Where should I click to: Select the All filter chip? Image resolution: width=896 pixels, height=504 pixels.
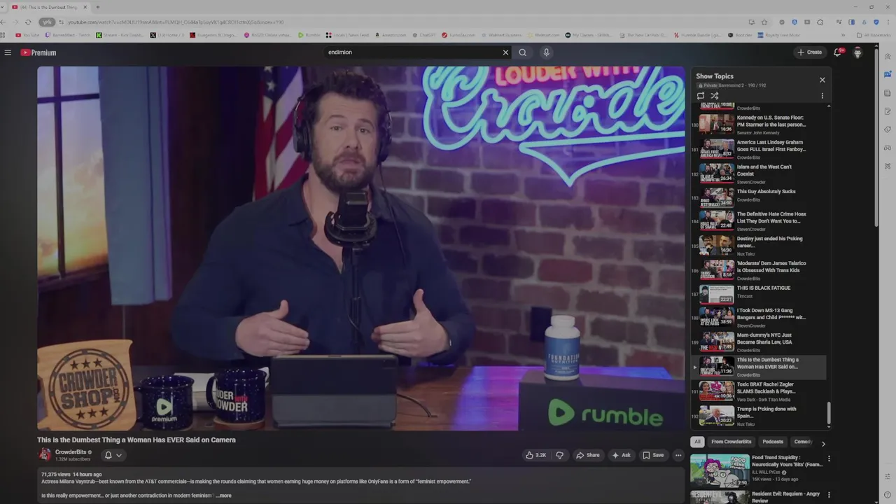tap(697, 442)
